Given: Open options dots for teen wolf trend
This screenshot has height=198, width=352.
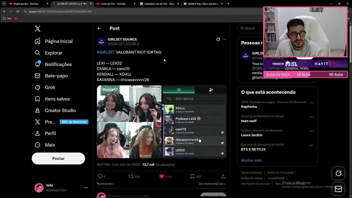Looking at the screenshot, I should [311, 117].
